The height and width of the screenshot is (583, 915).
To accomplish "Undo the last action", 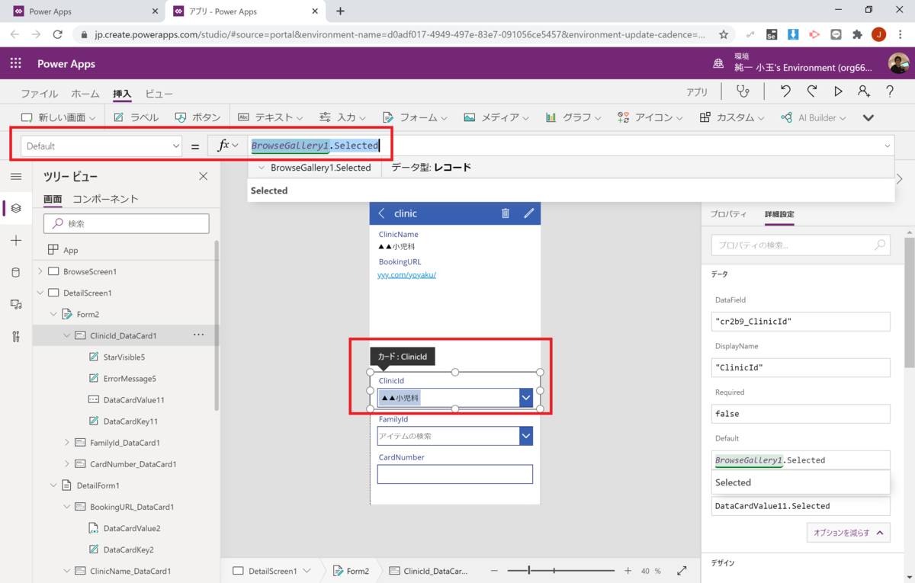I will (x=785, y=91).
